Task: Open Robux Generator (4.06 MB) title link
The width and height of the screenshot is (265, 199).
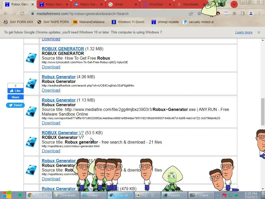Action: coord(59,77)
